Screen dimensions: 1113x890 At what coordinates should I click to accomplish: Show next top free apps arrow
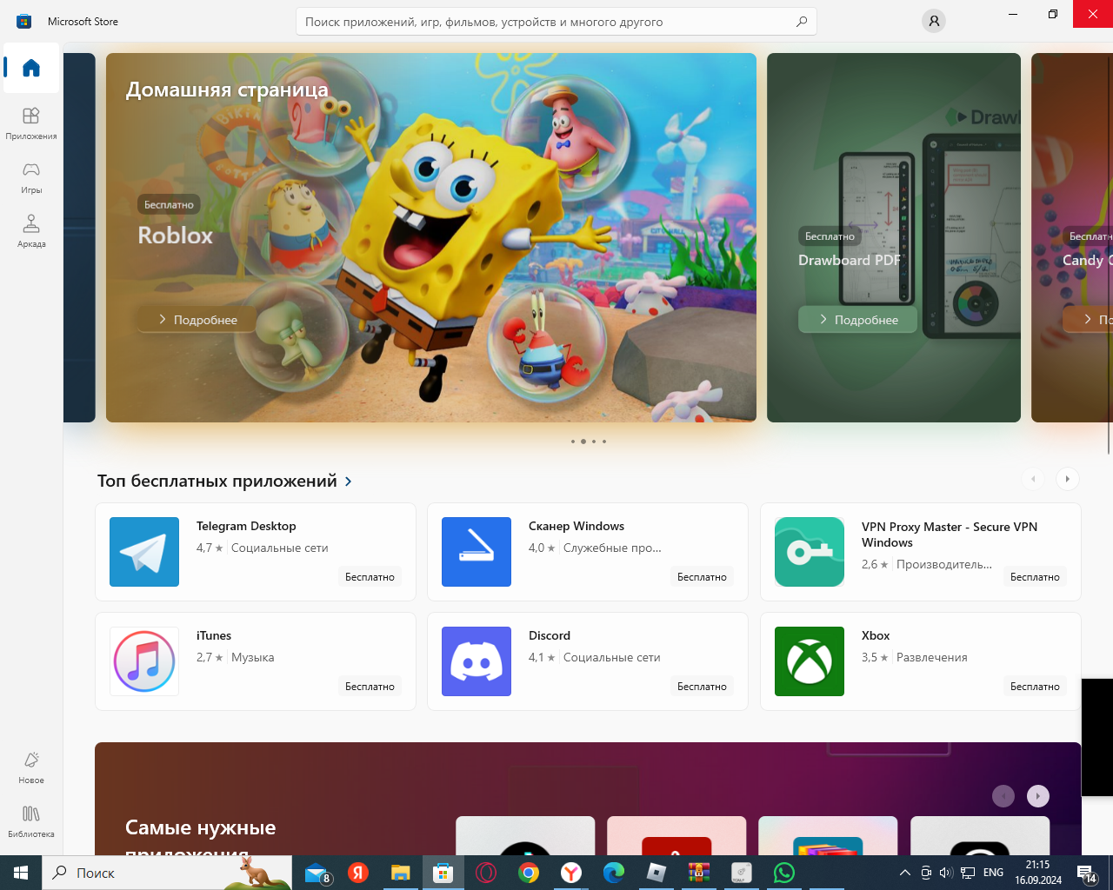1067,479
